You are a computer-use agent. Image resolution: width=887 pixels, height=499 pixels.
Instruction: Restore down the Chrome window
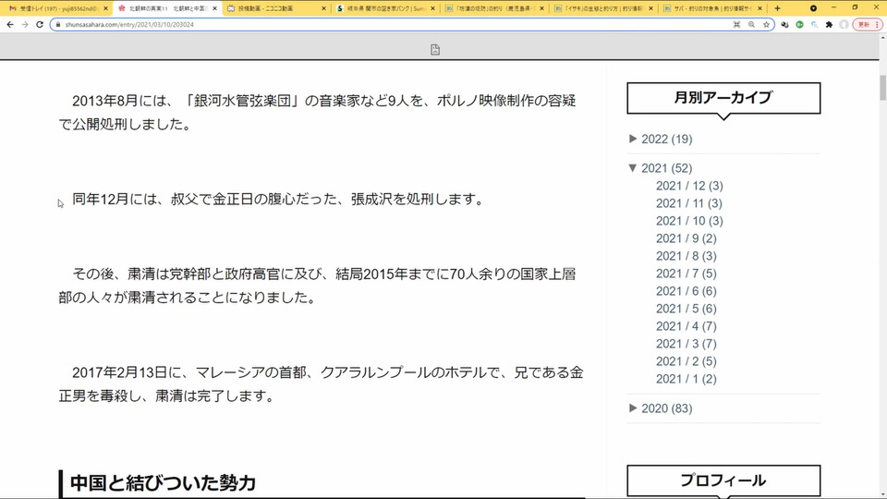click(855, 8)
